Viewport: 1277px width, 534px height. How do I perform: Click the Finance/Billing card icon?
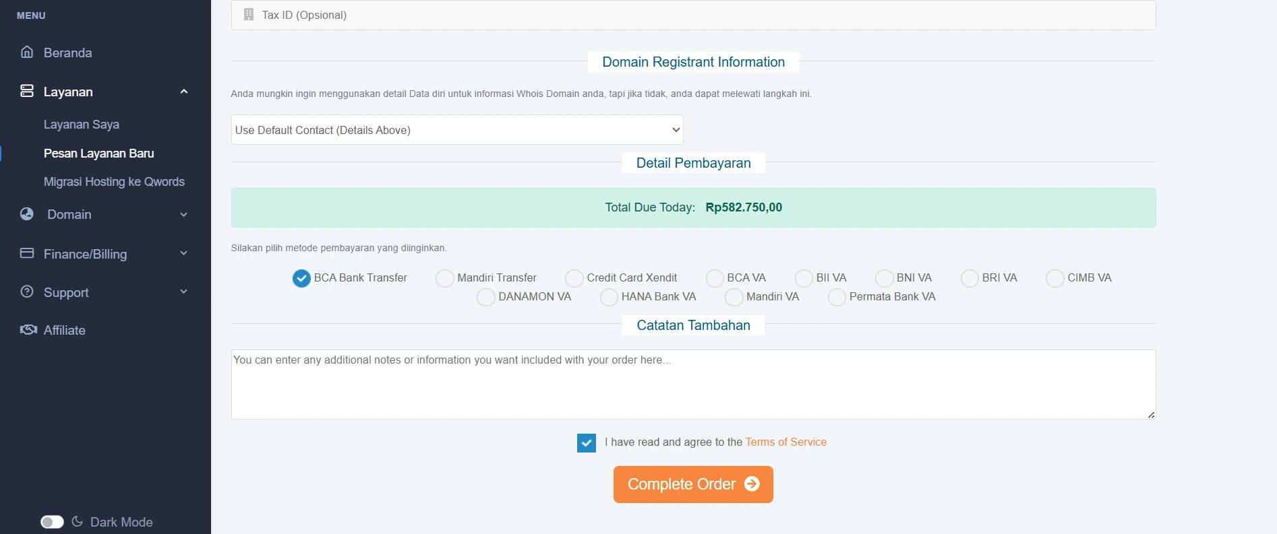[27, 253]
